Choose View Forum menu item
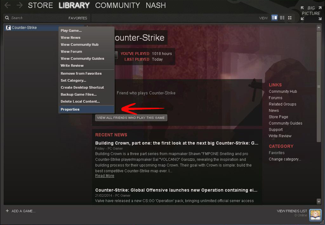 (86, 51)
